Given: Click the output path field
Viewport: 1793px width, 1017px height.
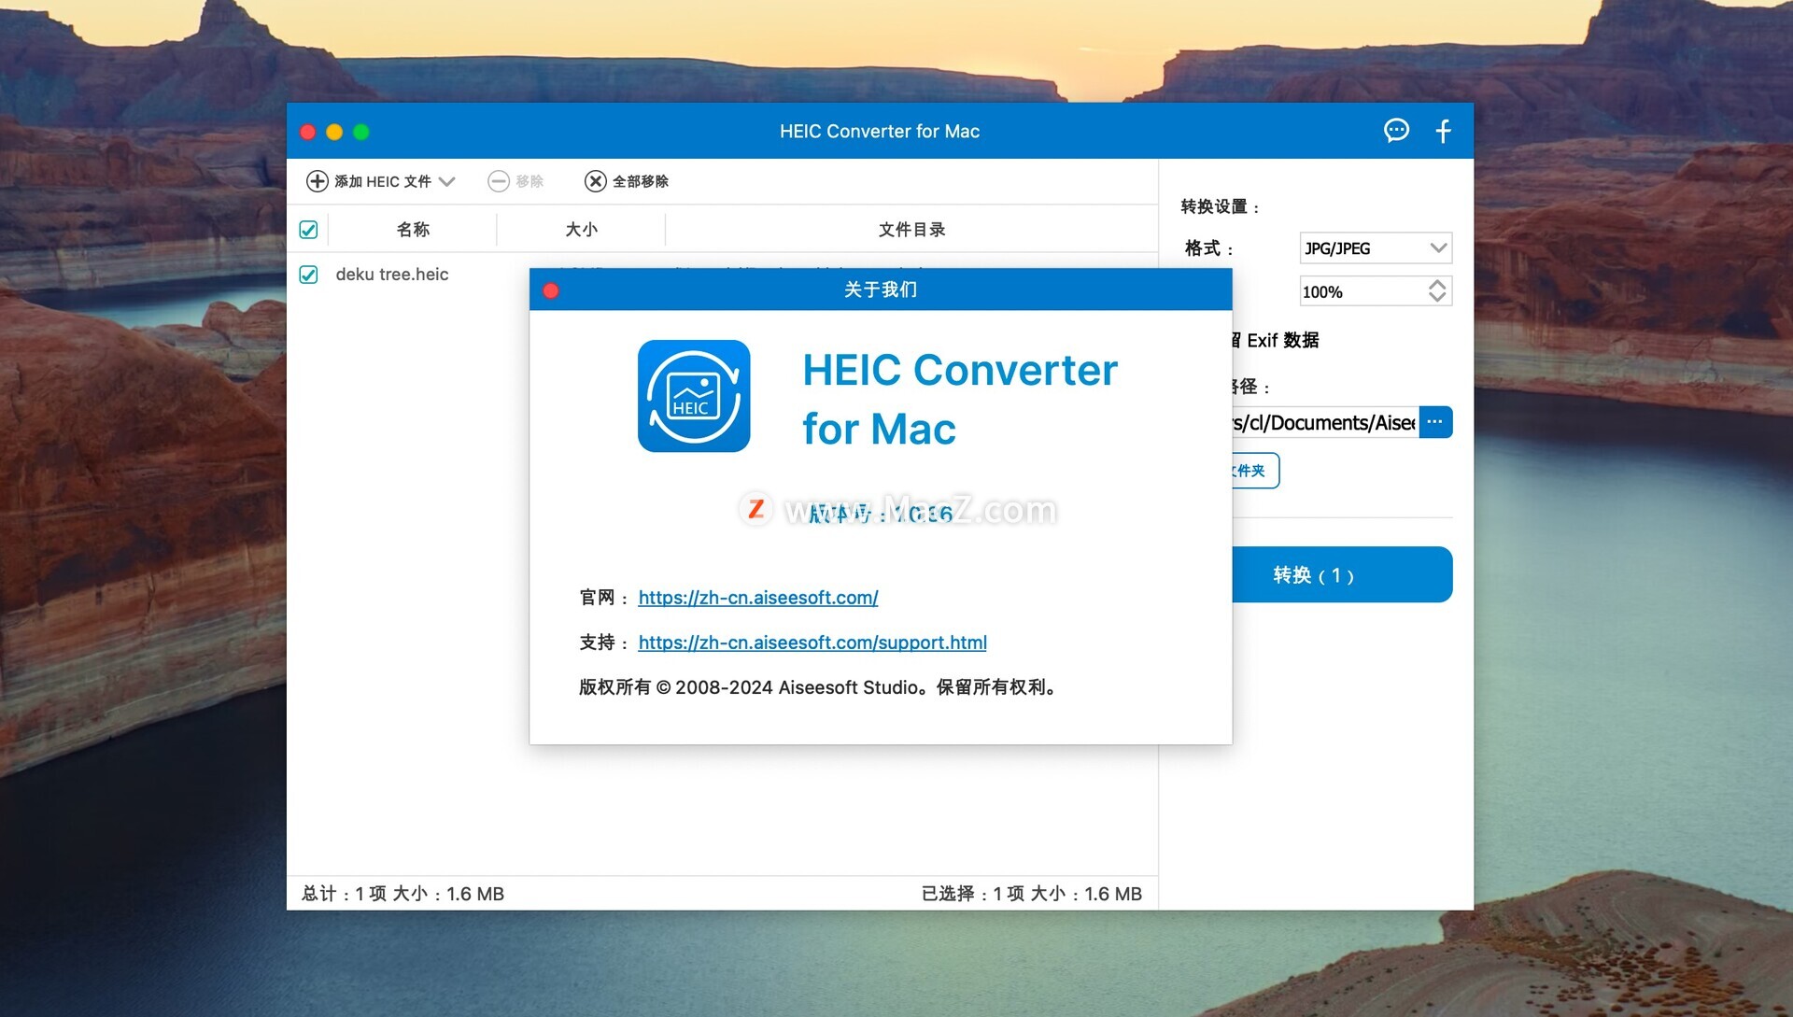Looking at the screenshot, I should [1326, 422].
